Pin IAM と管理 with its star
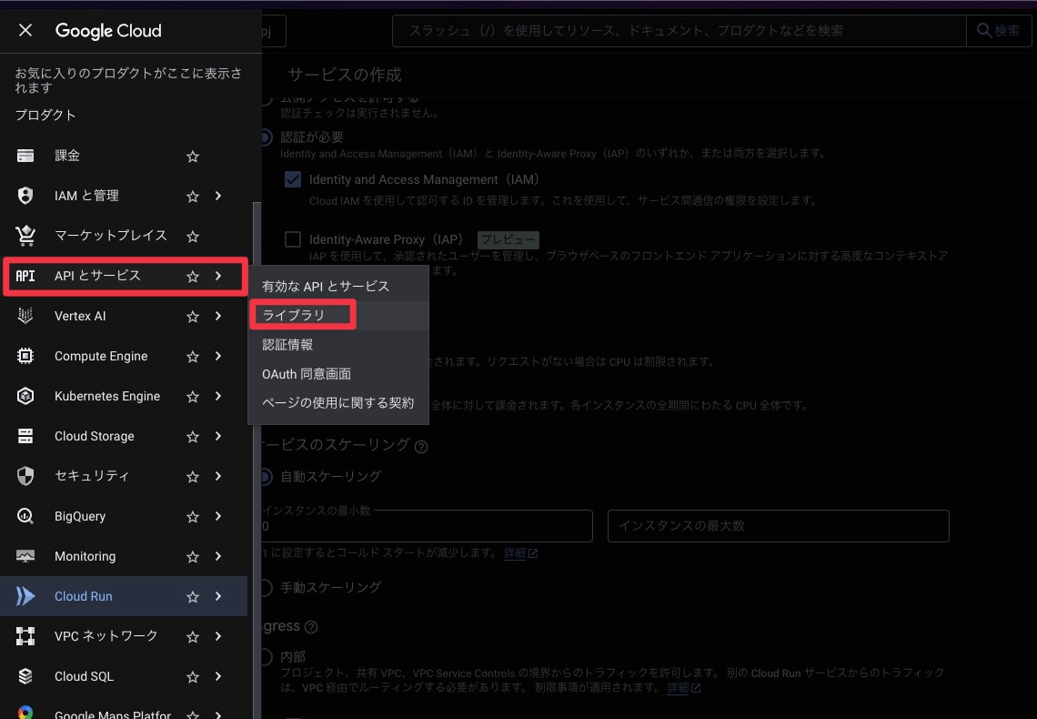 click(193, 197)
